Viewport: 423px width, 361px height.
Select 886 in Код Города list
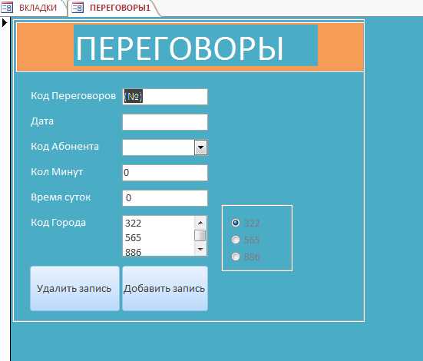[159, 252]
